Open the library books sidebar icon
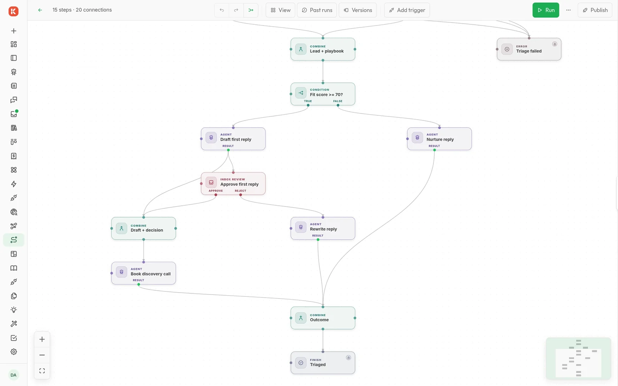 pos(14,128)
